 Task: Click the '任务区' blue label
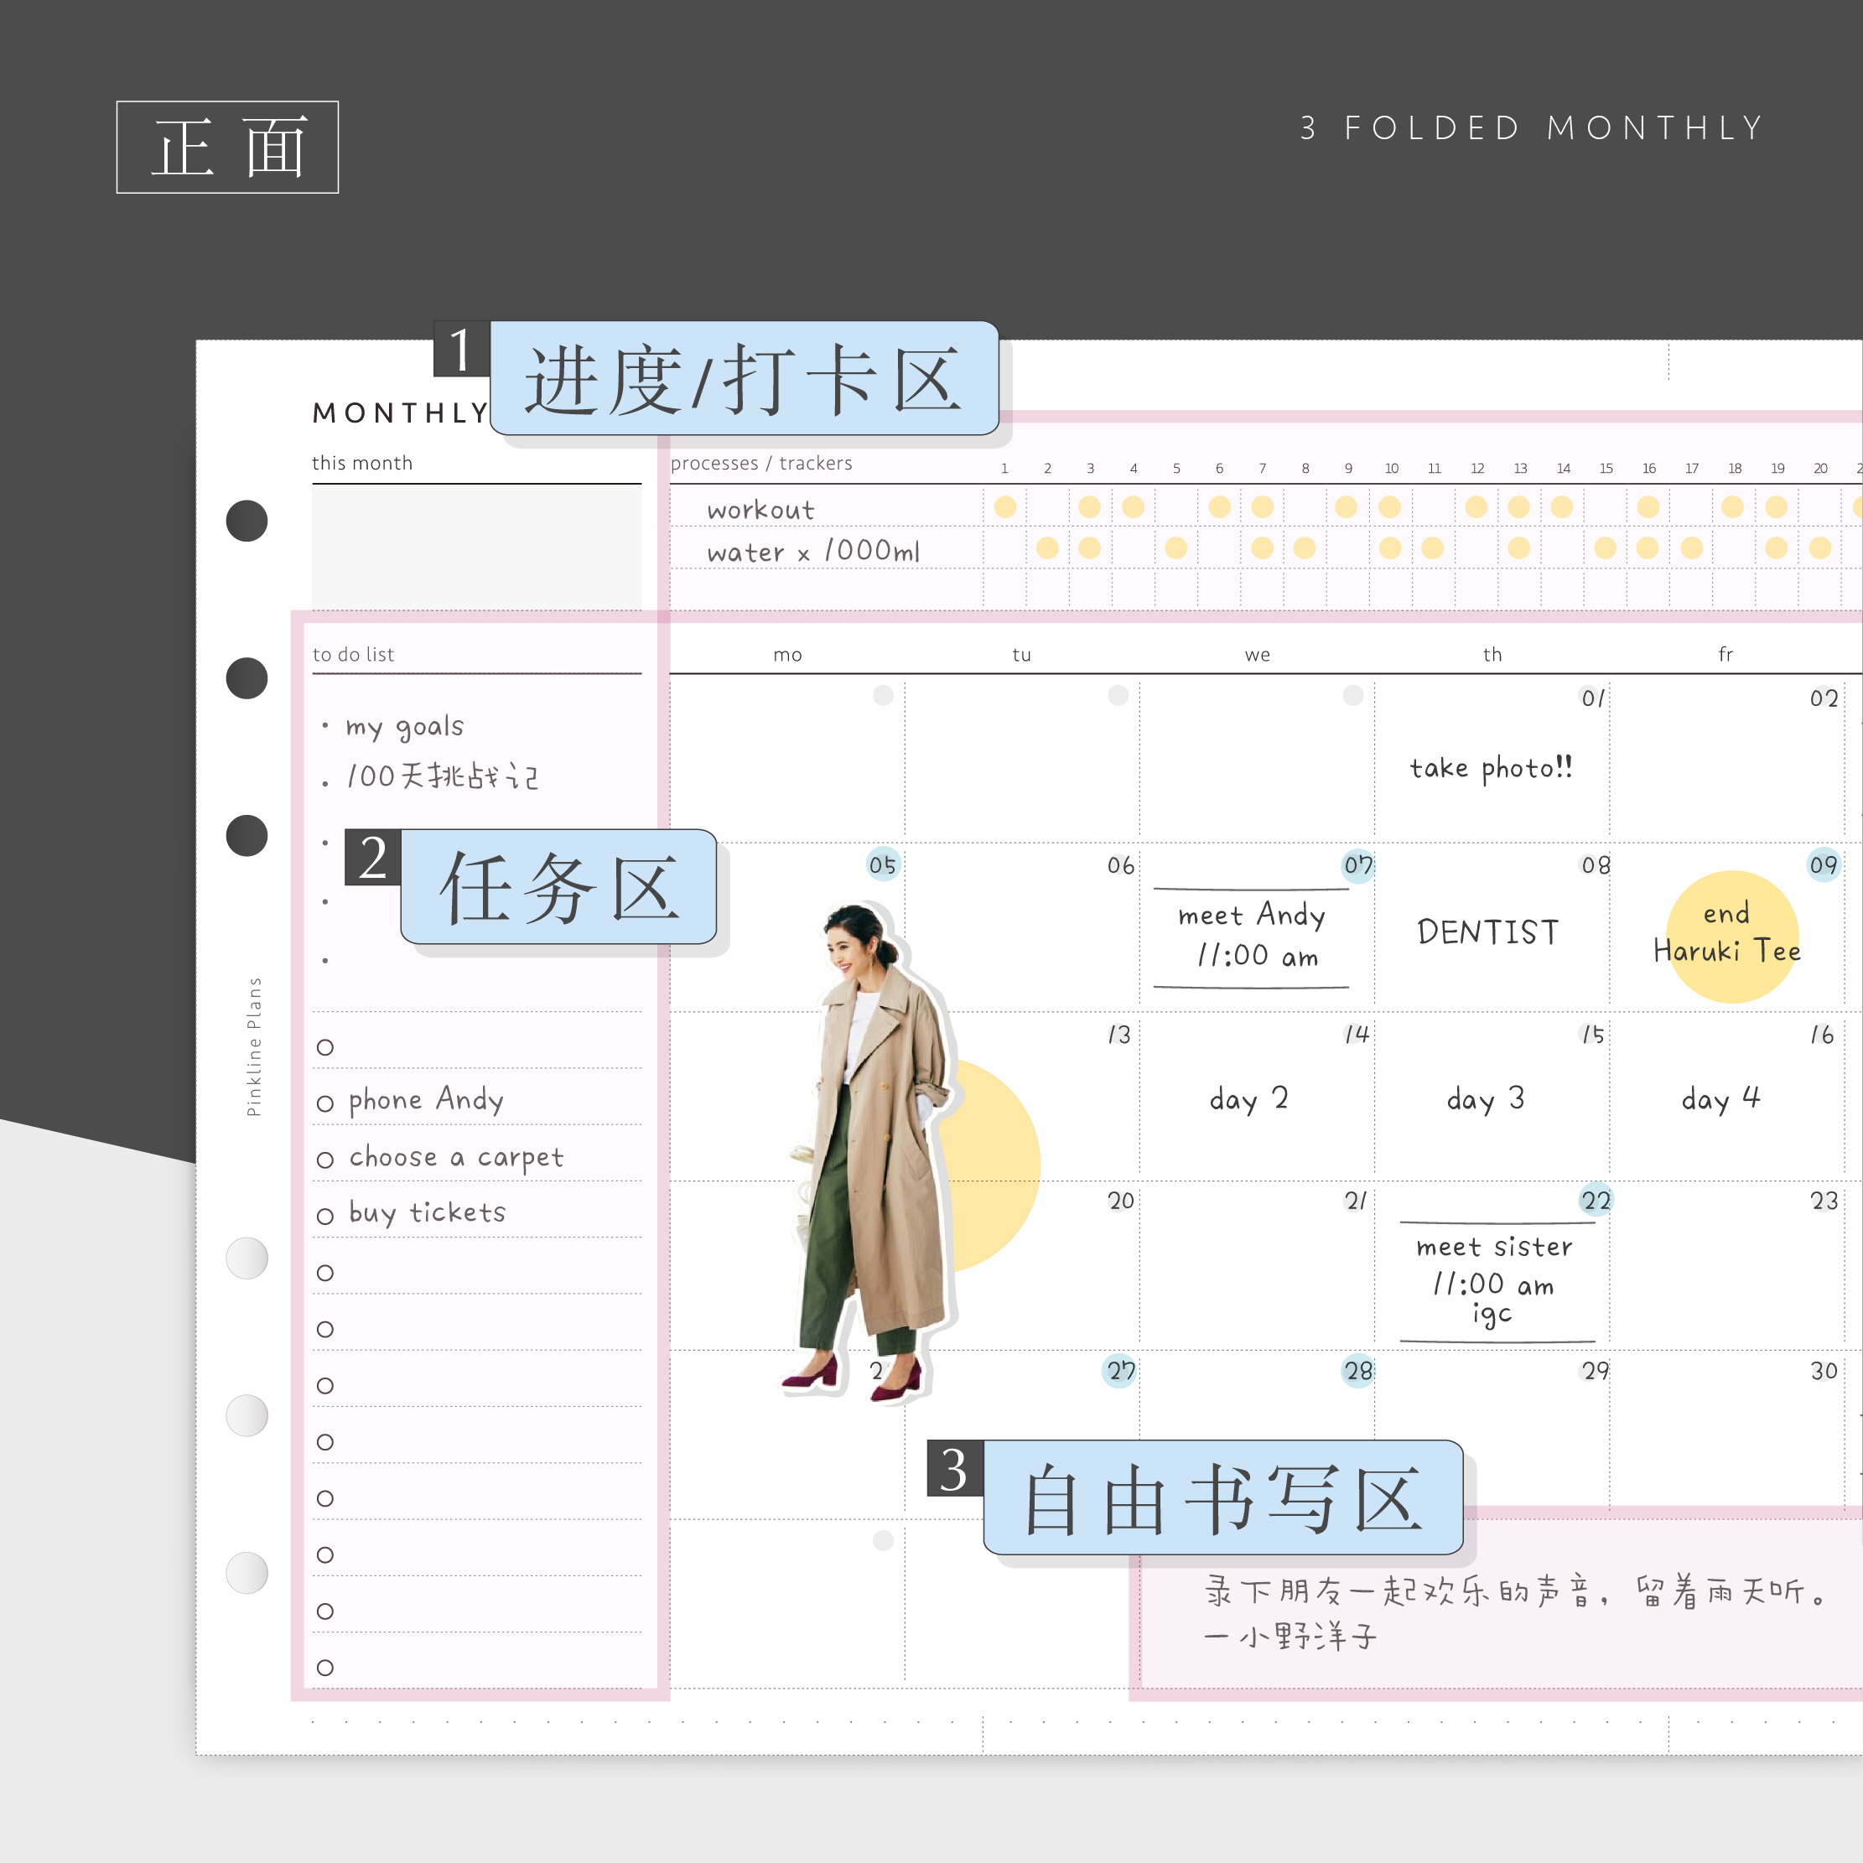click(x=558, y=887)
